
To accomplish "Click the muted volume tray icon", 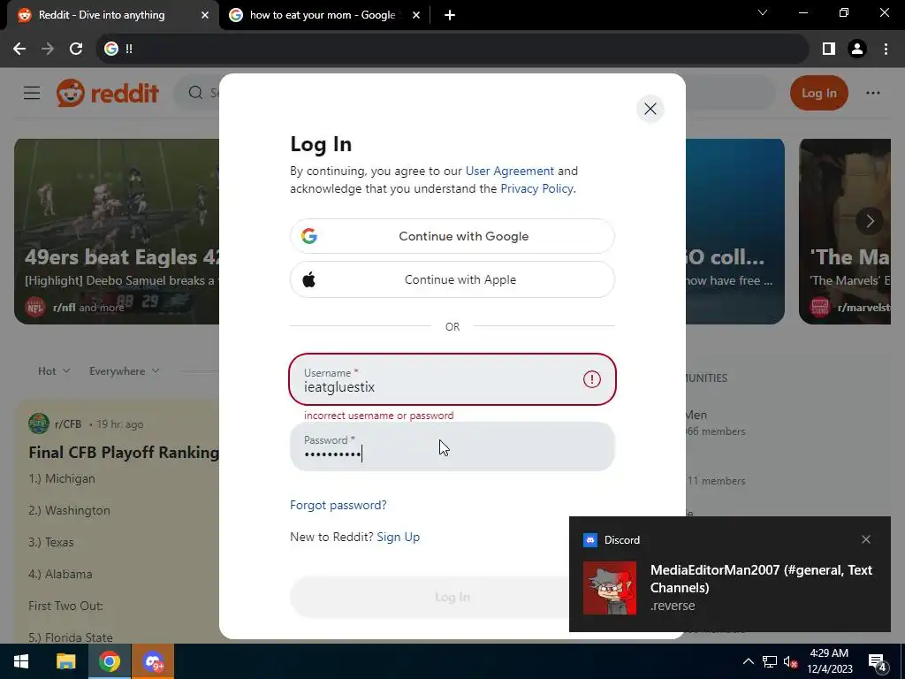I will [x=791, y=661].
